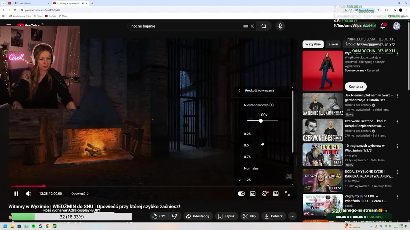Click the Zapisz save button
This screenshot has height=230, width=410.
pos(226,216)
